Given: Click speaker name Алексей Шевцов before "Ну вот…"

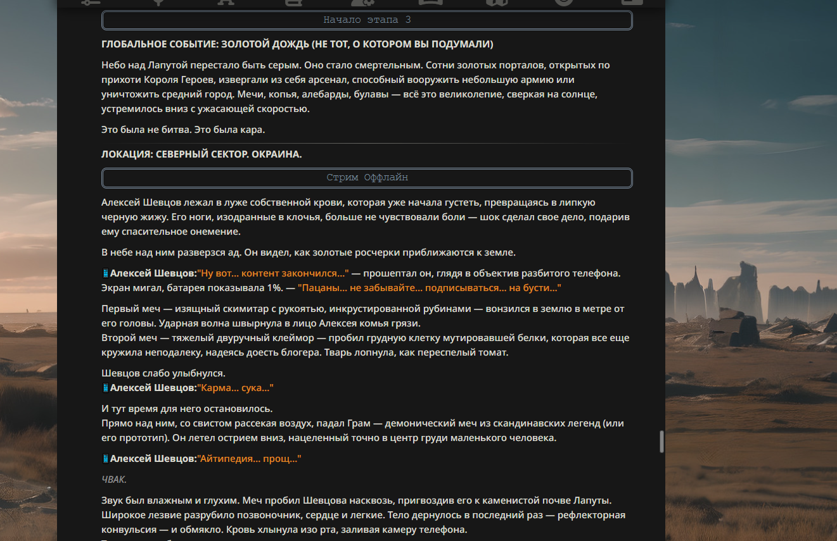Looking at the screenshot, I should point(153,273).
